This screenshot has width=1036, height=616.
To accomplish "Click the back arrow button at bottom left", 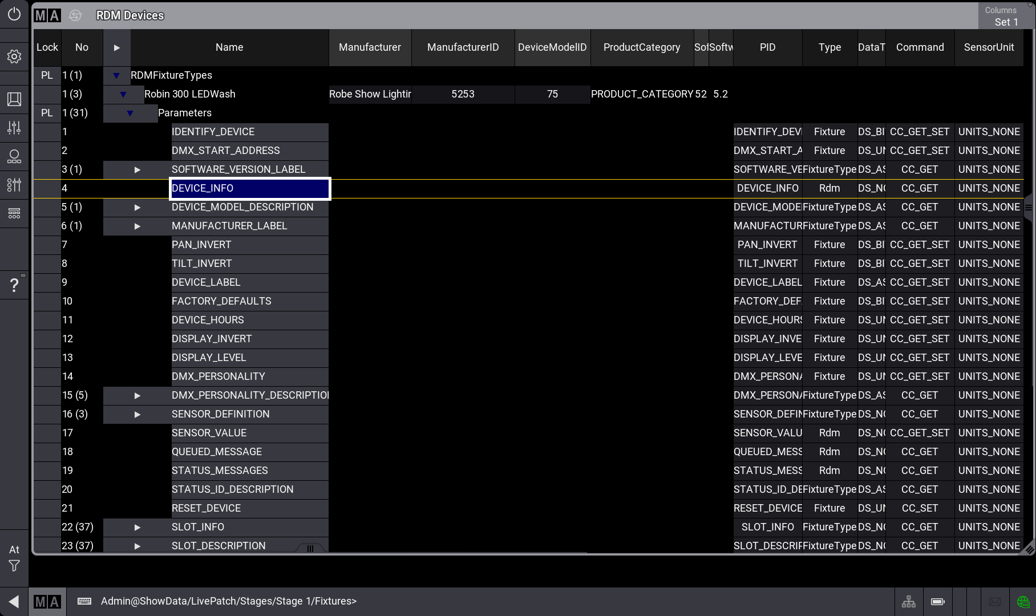I will [14, 601].
